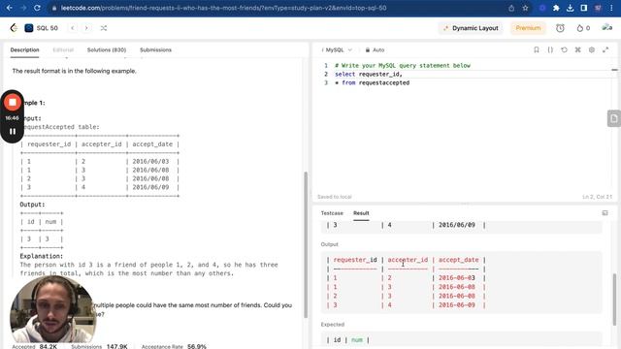This screenshot has width=621, height=349.
Task: Expand the editor to fullscreen
Action: (605, 49)
